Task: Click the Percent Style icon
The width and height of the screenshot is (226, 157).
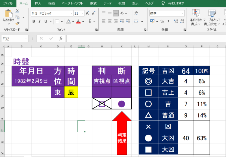Action: 162,21
